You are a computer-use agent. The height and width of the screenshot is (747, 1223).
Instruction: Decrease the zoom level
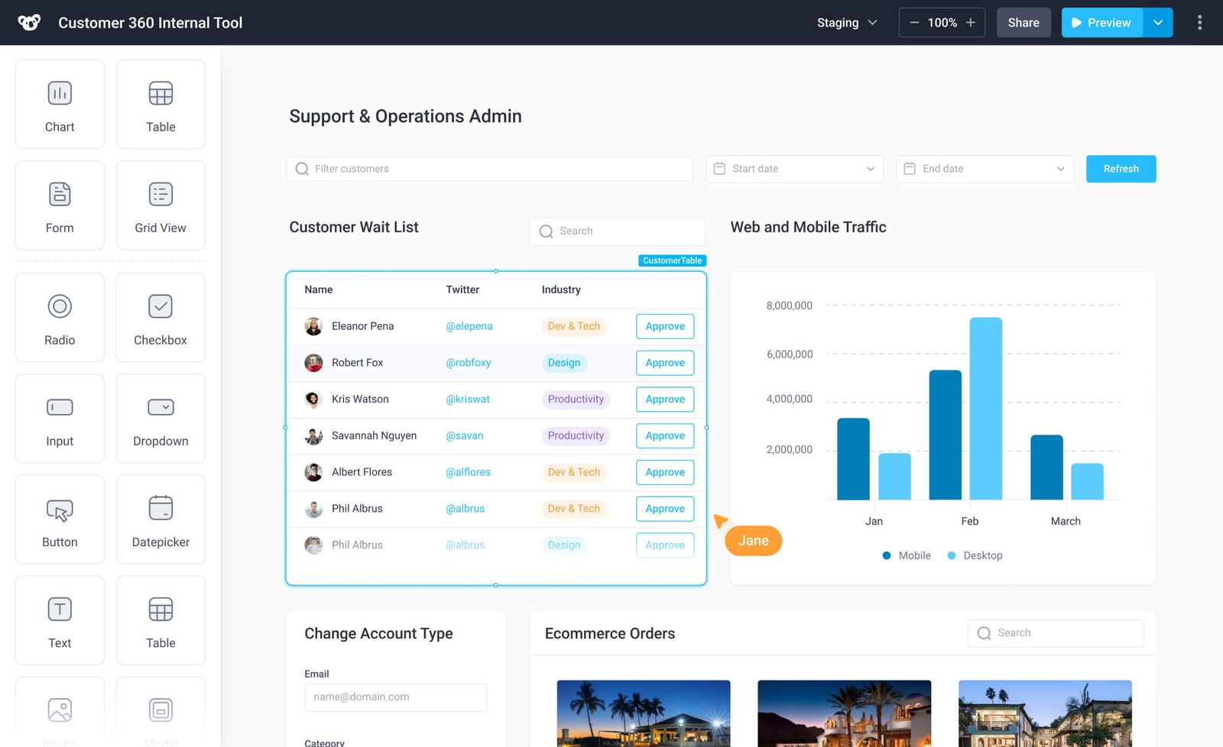coord(914,22)
